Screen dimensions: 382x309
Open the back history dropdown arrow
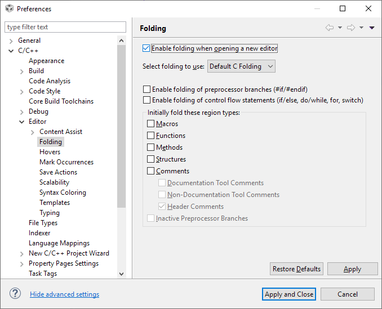coord(340,28)
